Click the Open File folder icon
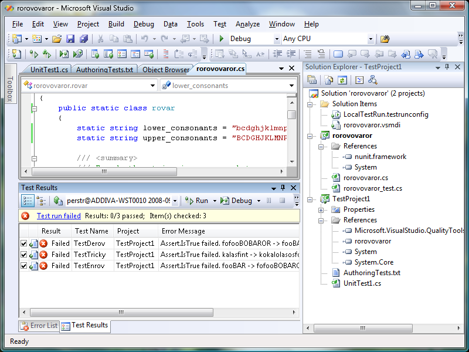 pos(56,39)
